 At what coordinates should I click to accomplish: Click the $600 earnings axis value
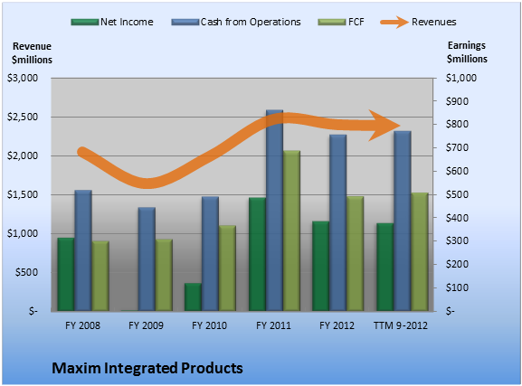tap(457, 171)
